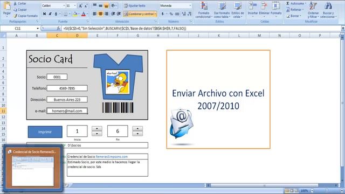
Task: Select Socio number cell 0001
Action: pos(57,77)
